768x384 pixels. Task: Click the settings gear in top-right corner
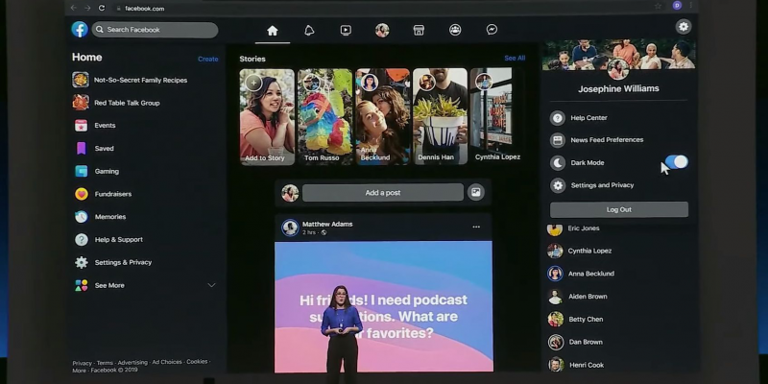[684, 27]
